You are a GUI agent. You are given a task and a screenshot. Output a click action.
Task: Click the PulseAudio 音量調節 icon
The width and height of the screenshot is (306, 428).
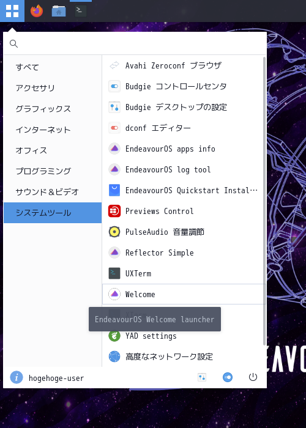coord(114,232)
